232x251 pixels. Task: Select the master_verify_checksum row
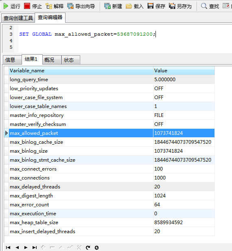click(x=112, y=124)
